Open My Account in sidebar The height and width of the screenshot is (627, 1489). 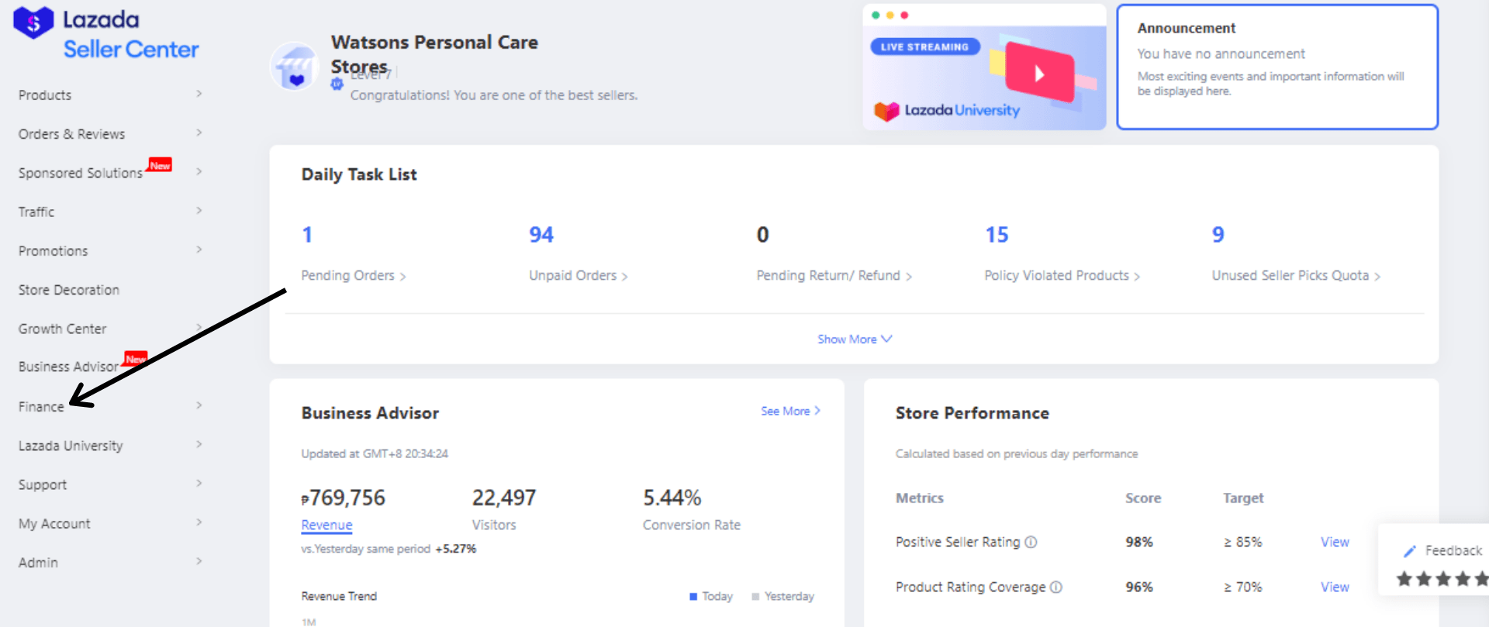click(54, 524)
